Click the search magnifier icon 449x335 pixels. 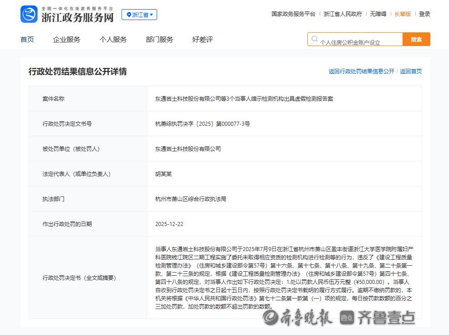tap(314, 39)
